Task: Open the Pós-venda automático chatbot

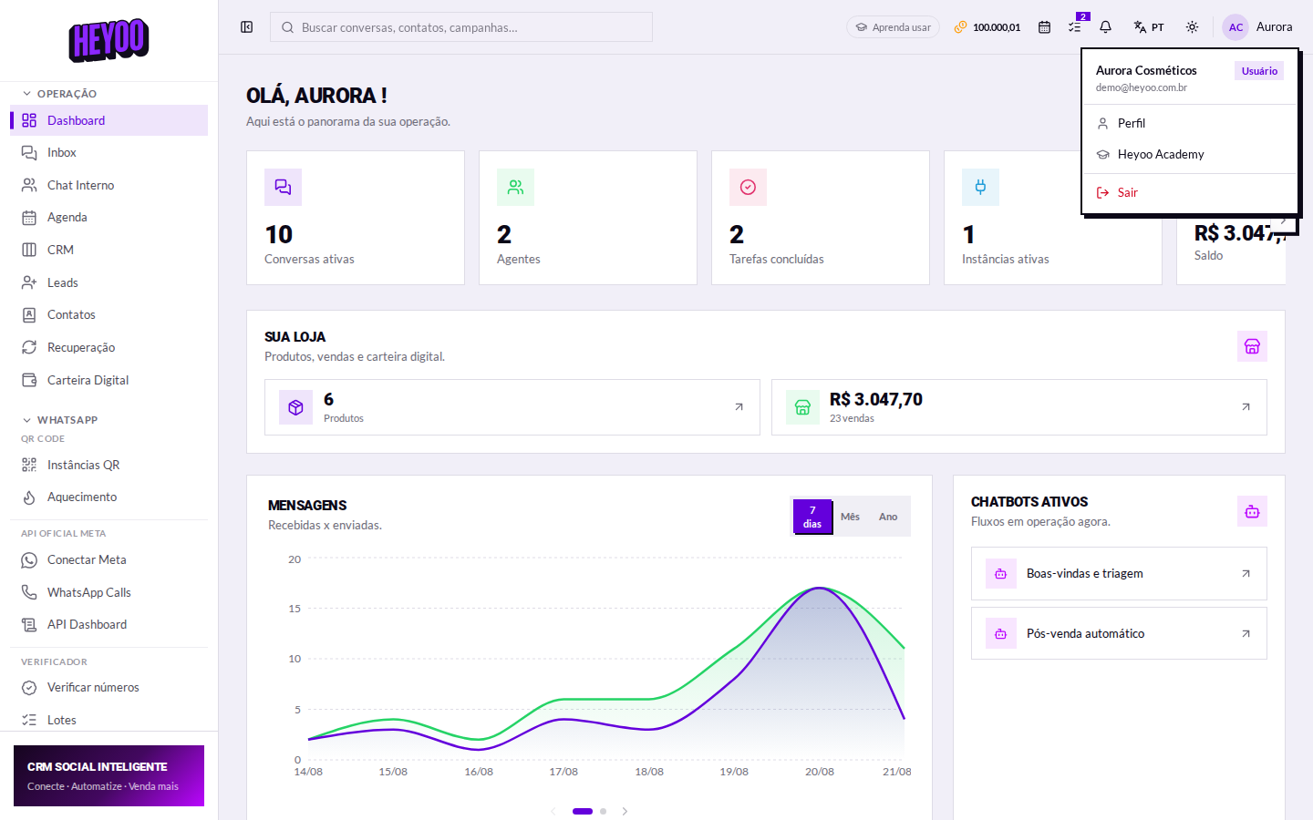Action: [x=1119, y=633]
